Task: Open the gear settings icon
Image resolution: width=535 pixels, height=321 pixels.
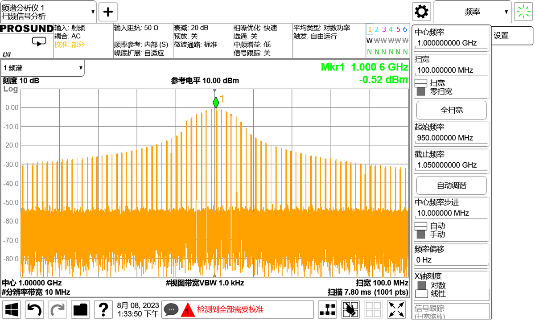Action: (x=421, y=12)
